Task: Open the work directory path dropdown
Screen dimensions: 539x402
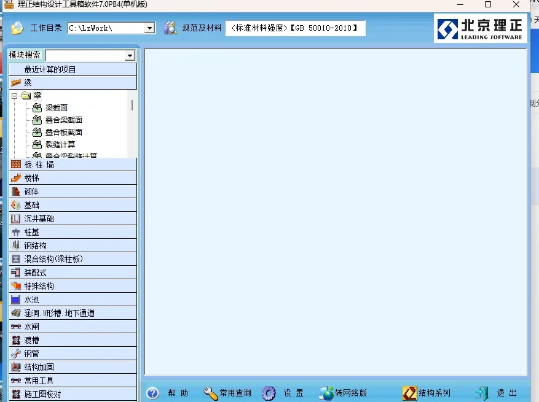Action: pyautogui.click(x=149, y=28)
